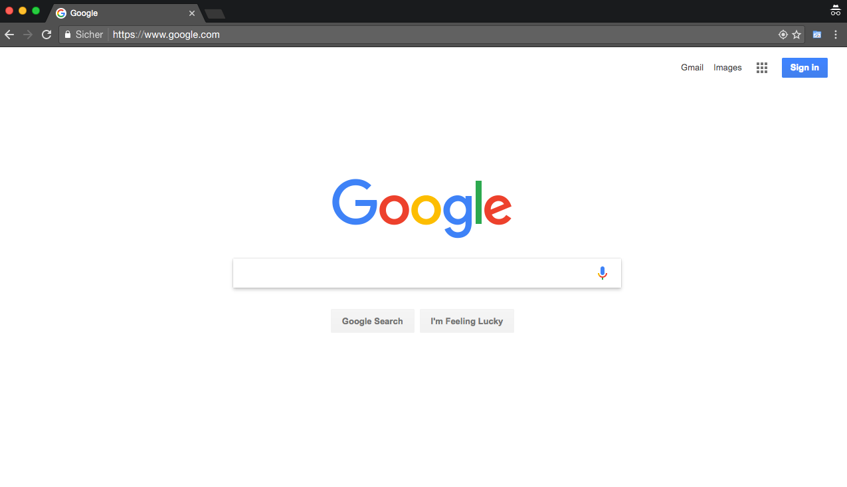Screen dimensions: 847x487
Task: Click the forward navigation arrow
Action: tap(28, 35)
